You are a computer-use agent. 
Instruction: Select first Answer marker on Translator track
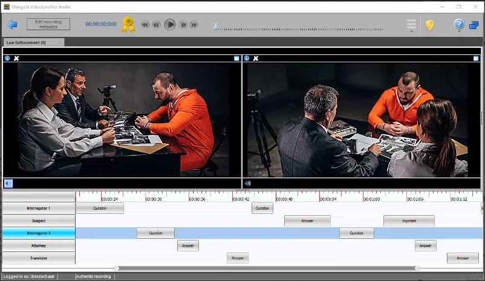238,258
